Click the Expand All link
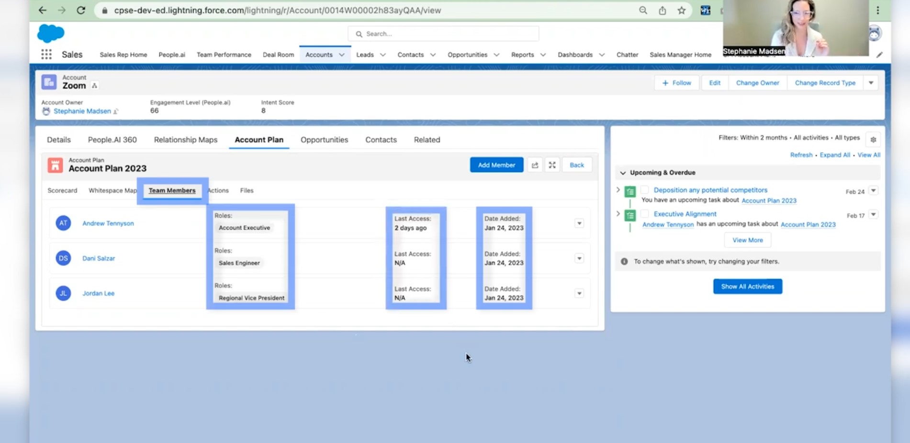910x443 pixels. click(x=835, y=155)
